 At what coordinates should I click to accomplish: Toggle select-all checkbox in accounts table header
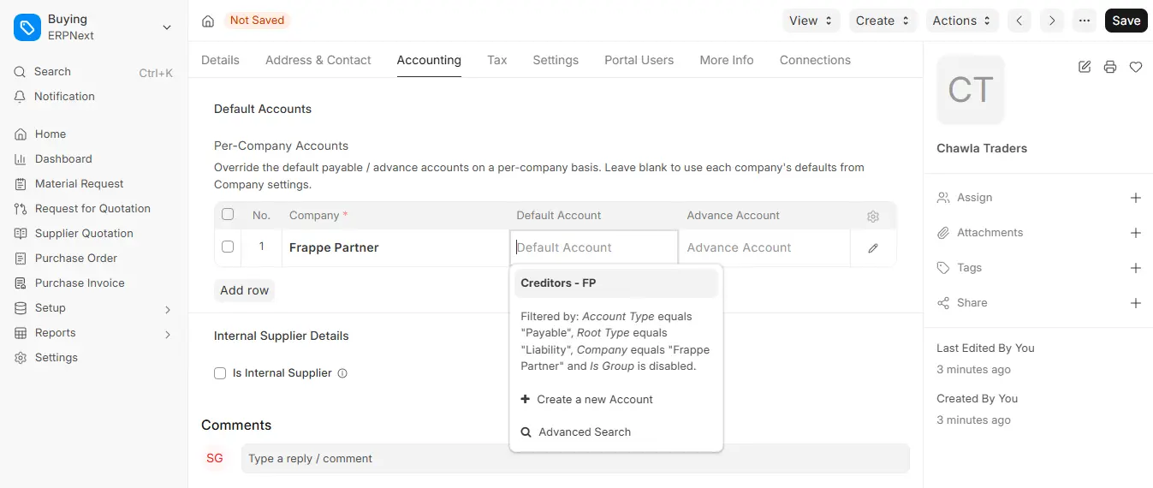click(x=228, y=214)
